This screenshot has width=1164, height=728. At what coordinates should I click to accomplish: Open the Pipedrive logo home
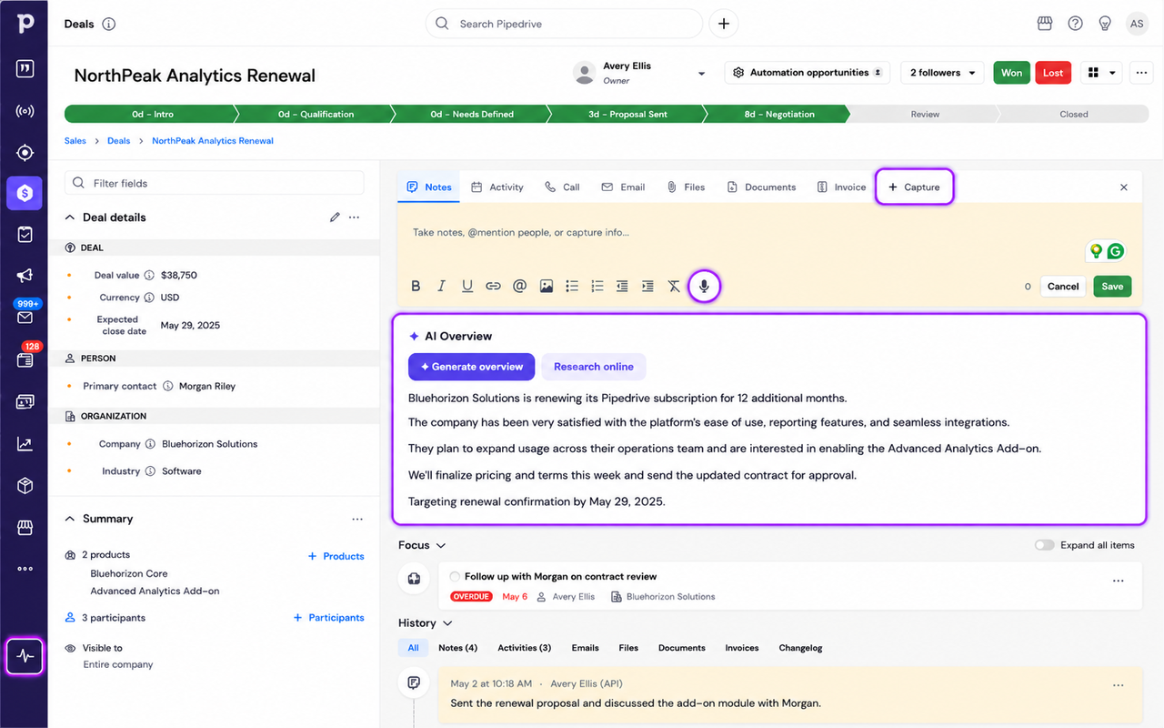[25, 23]
